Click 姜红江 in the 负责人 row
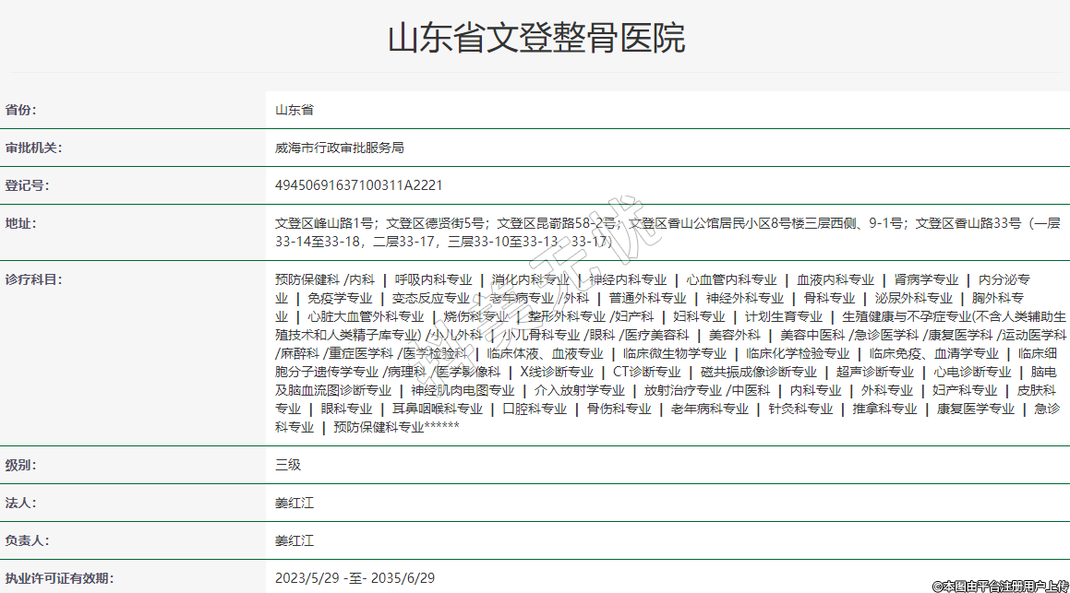This screenshot has height=593, width=1070. coord(295,540)
